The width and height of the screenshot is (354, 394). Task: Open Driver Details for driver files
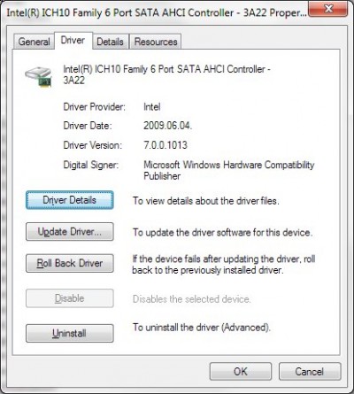click(x=70, y=200)
